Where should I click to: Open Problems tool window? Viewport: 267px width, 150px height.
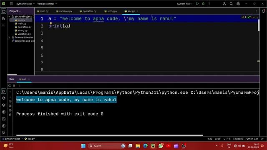pyautogui.click(x=4, y=126)
